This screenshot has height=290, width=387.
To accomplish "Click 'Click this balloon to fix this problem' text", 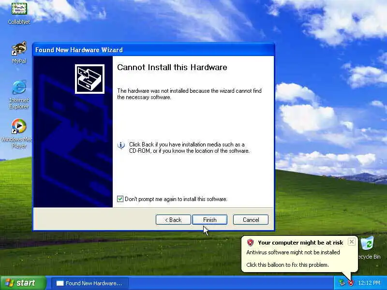I will 287,265.
